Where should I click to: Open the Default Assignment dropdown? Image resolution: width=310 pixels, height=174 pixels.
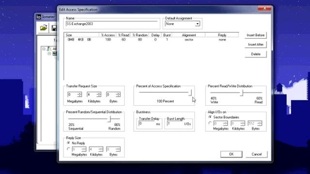(197, 24)
